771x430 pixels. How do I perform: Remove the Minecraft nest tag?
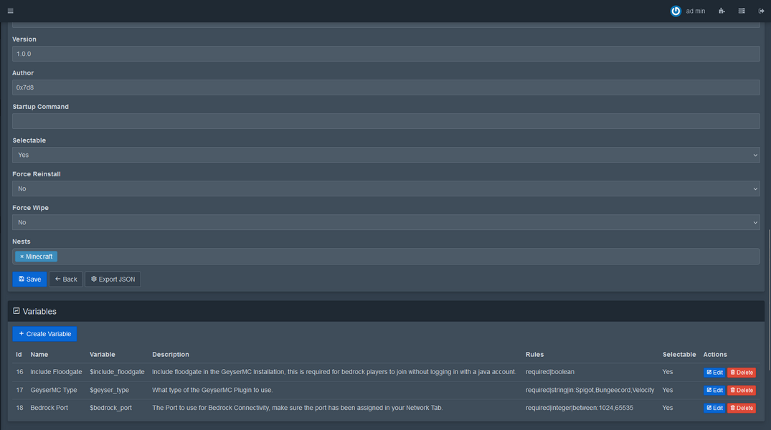22,257
